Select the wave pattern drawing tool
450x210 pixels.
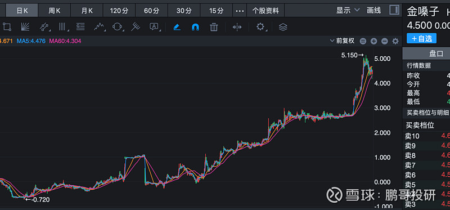click(99, 27)
